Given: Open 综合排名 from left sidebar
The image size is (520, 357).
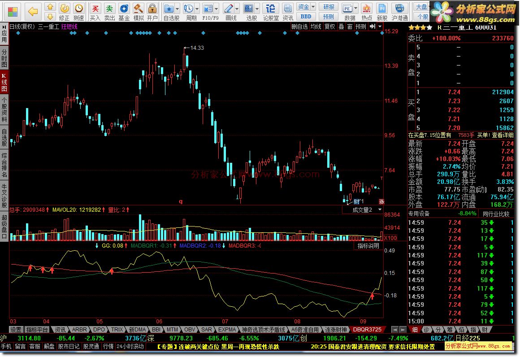Looking at the screenshot, I should (4, 165).
